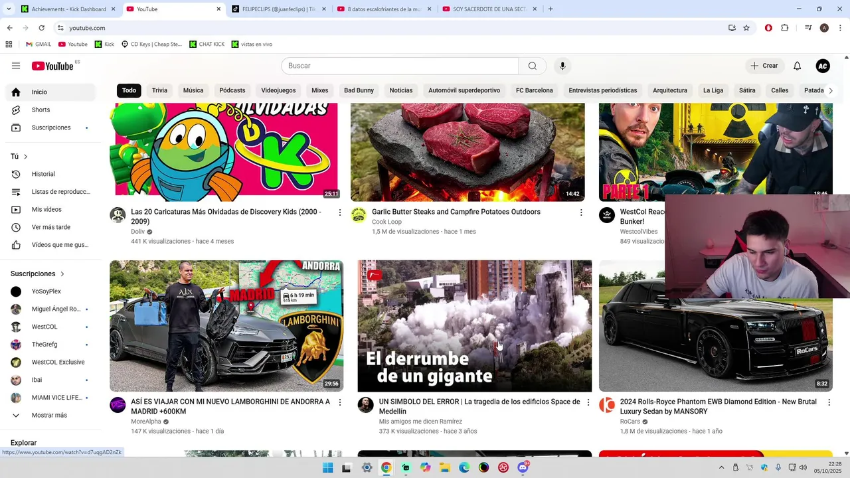The image size is (850, 478).
Task: Play the Lamborghini Madrid Andorra thumbnail
Action: click(226, 325)
